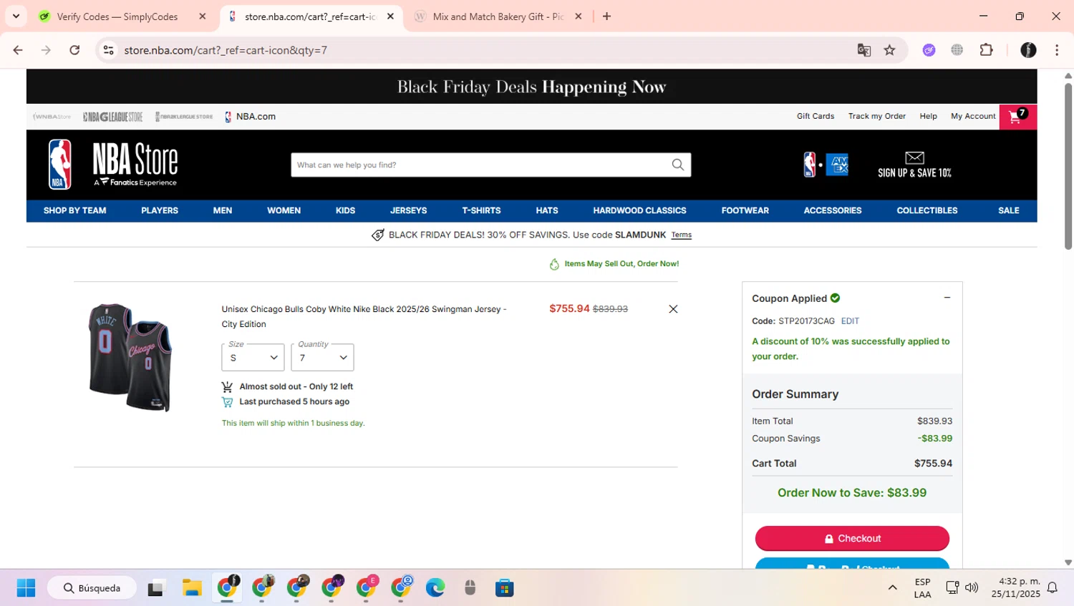Open the NBA 2K League Store logo link

click(x=184, y=117)
